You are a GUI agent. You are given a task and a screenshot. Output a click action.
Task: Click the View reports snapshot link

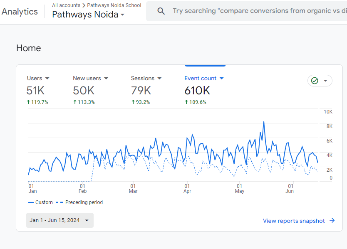point(294,221)
